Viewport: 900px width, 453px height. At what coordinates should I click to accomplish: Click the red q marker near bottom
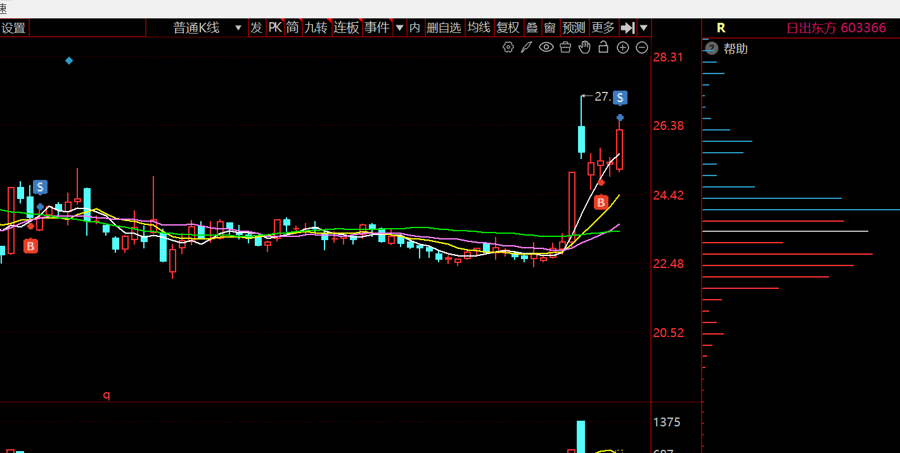(x=106, y=395)
